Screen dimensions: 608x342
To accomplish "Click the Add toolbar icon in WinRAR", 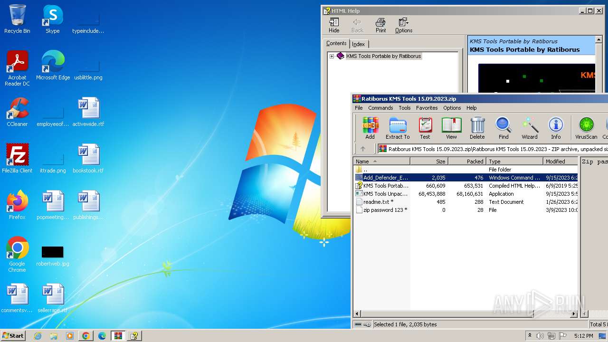I will pyautogui.click(x=370, y=128).
